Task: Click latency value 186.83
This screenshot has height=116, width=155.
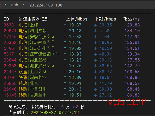Action: pyautogui.click(x=132, y=95)
